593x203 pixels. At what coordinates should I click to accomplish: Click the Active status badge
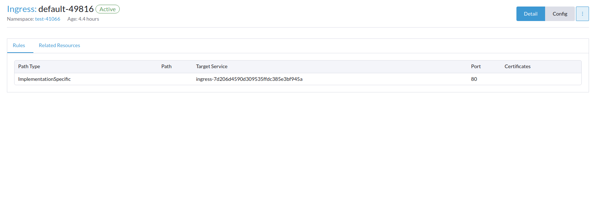(x=107, y=9)
